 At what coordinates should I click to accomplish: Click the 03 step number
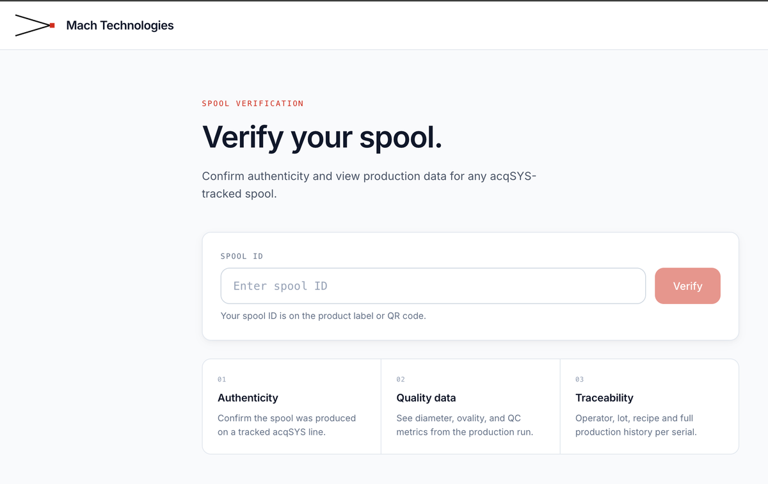580,379
